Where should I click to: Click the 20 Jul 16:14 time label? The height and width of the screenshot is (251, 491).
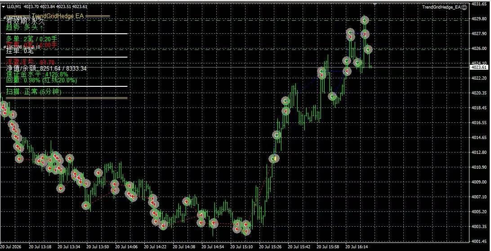tap(357, 247)
